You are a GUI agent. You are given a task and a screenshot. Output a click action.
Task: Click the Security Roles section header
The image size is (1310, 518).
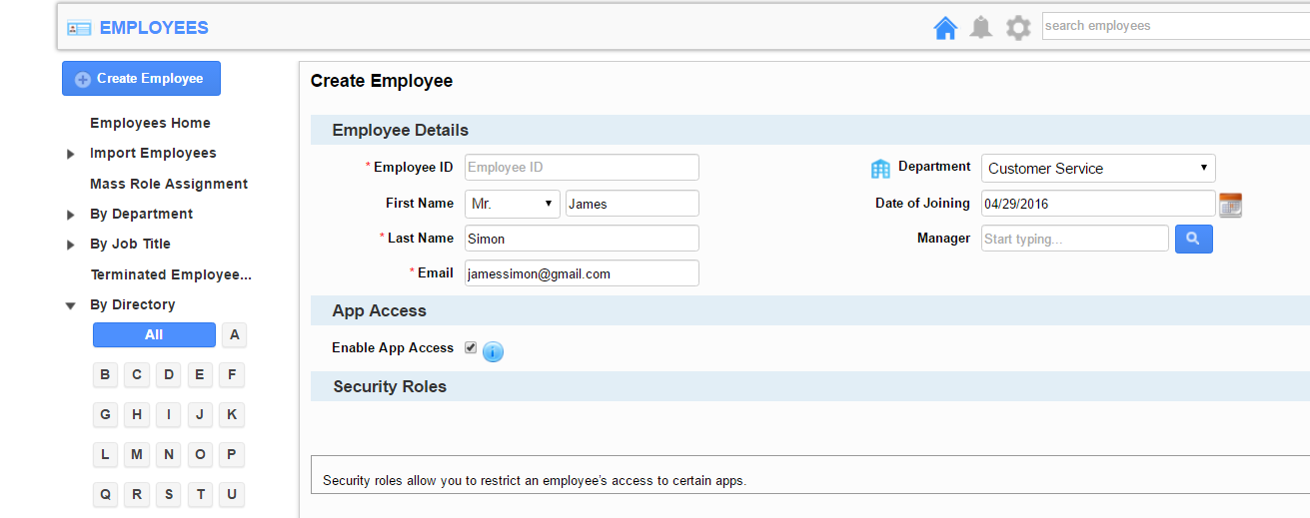(810, 386)
